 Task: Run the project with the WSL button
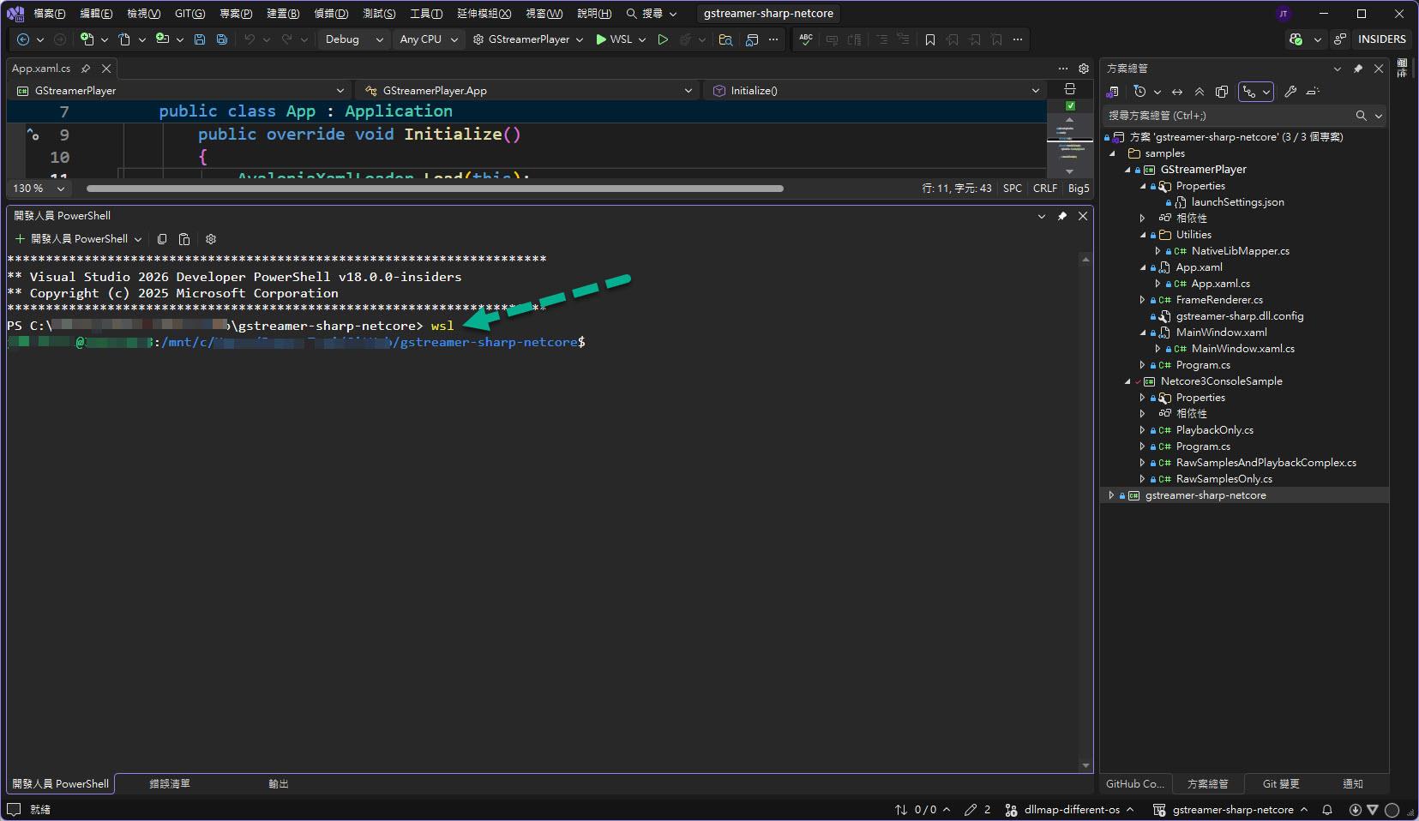(613, 39)
